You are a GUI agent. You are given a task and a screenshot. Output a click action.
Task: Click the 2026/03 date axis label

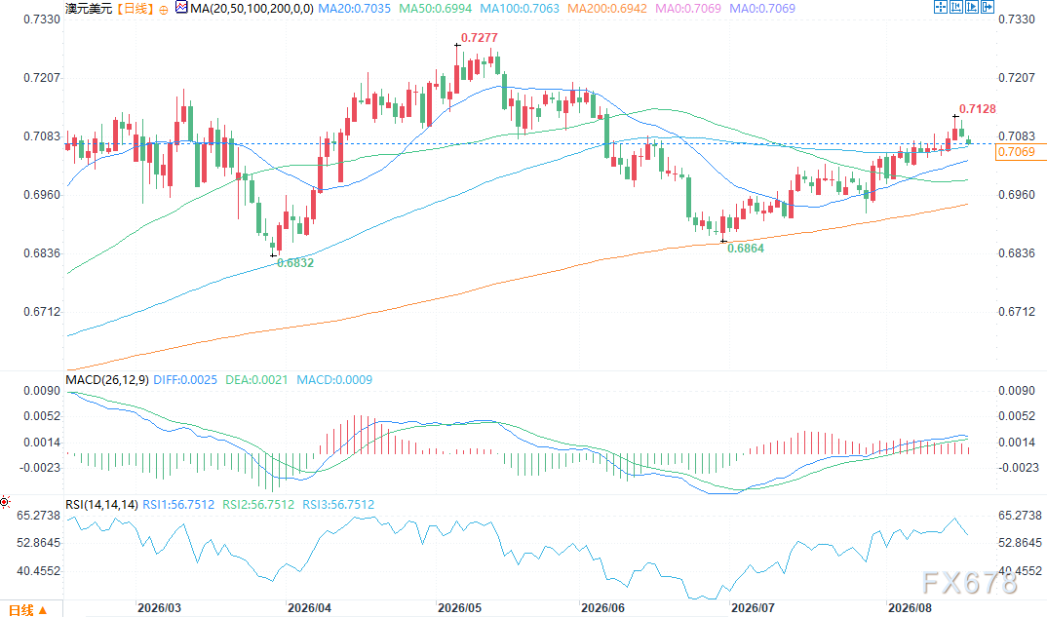(x=159, y=608)
